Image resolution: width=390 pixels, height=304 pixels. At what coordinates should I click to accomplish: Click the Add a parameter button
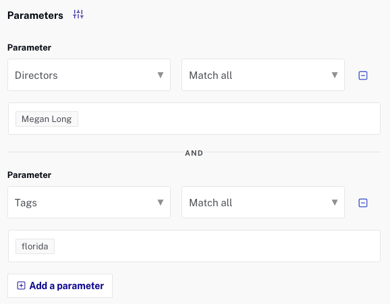pyautogui.click(x=60, y=286)
